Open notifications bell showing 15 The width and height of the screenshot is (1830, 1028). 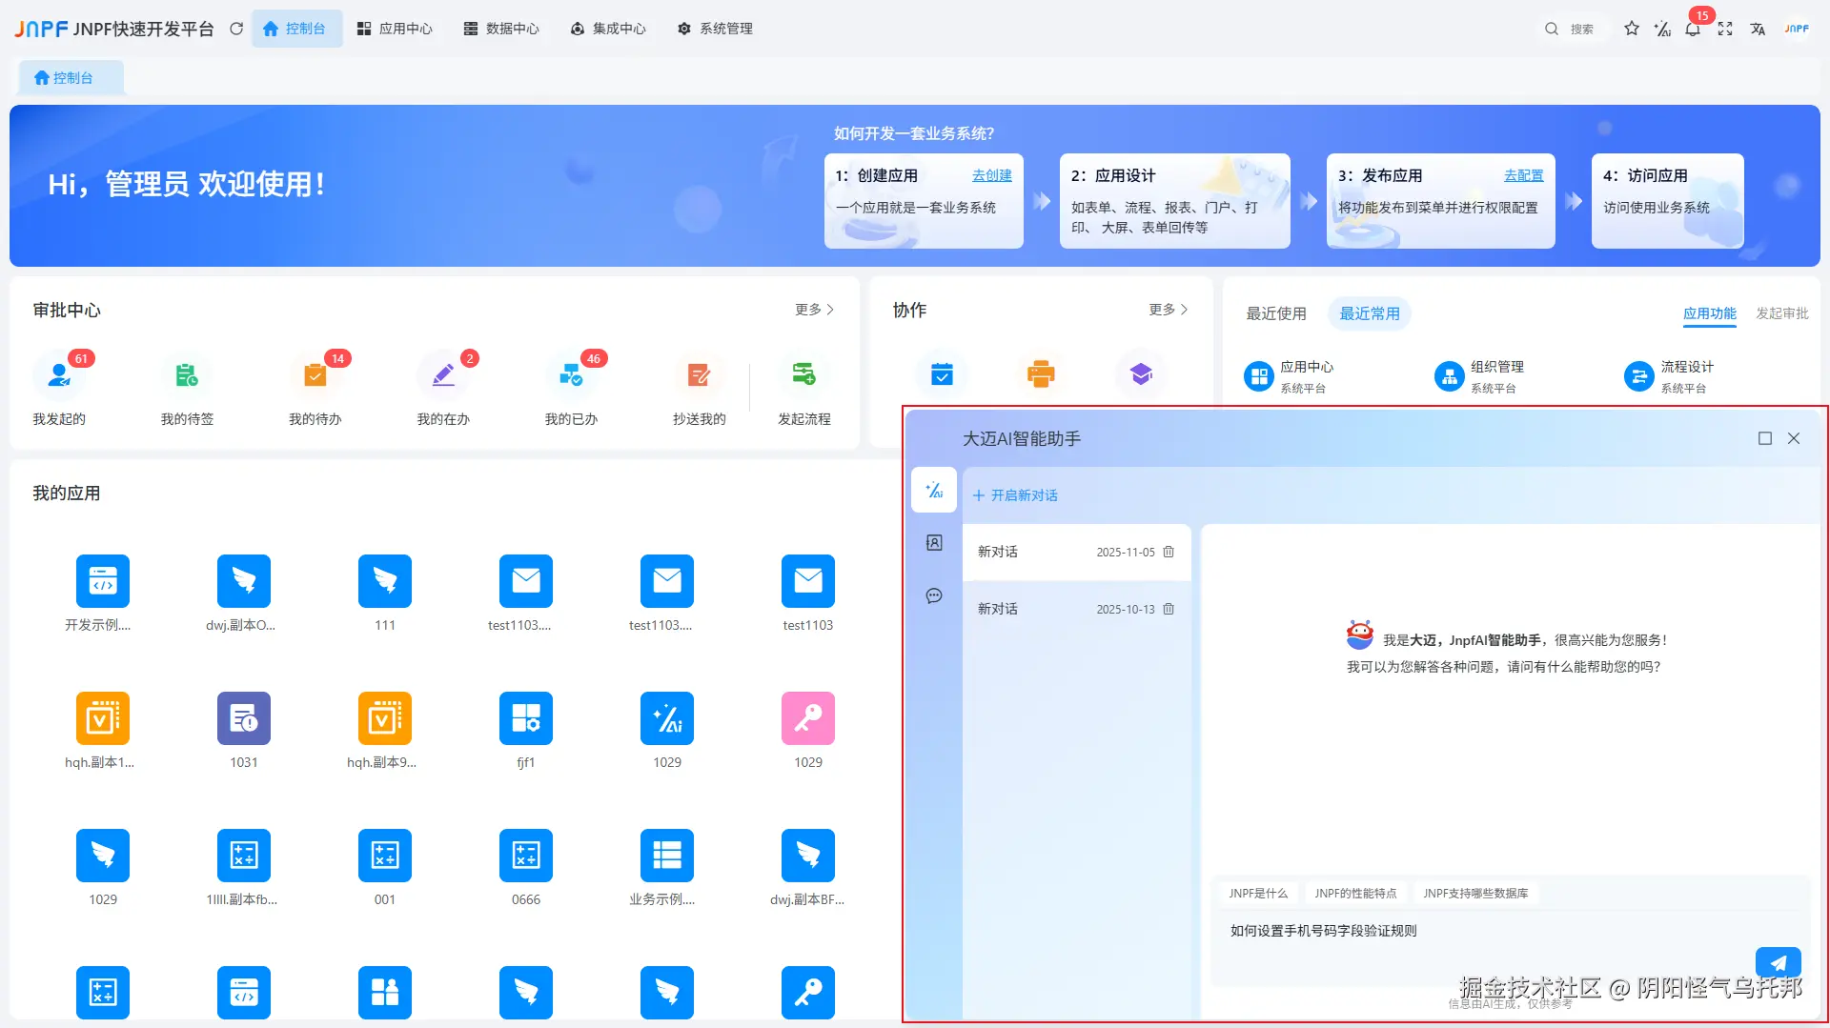1693,29
